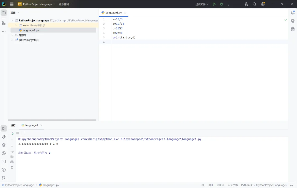
Task: Open the main hamburger menu
Action: click(x=12, y=4)
